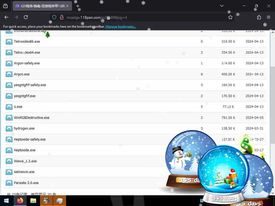The height and width of the screenshot is (206, 275).
Task: Open the Windows Start menu
Action: pos(6,201)
